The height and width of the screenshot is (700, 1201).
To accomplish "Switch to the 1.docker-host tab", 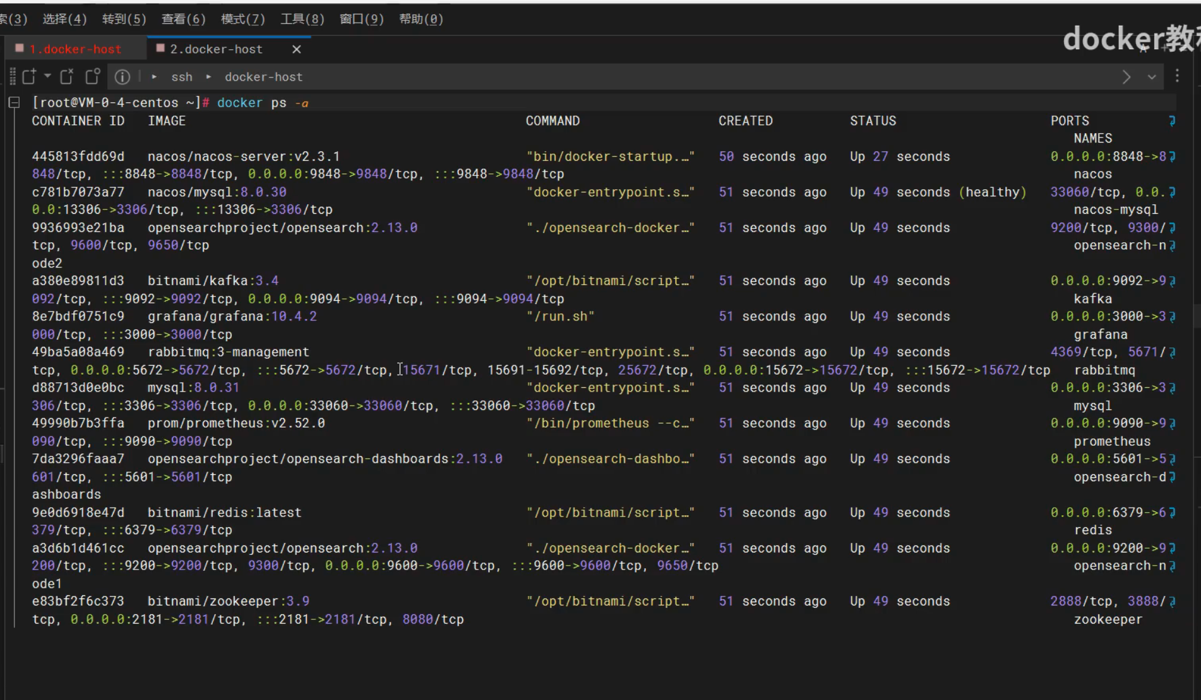I will click(75, 49).
